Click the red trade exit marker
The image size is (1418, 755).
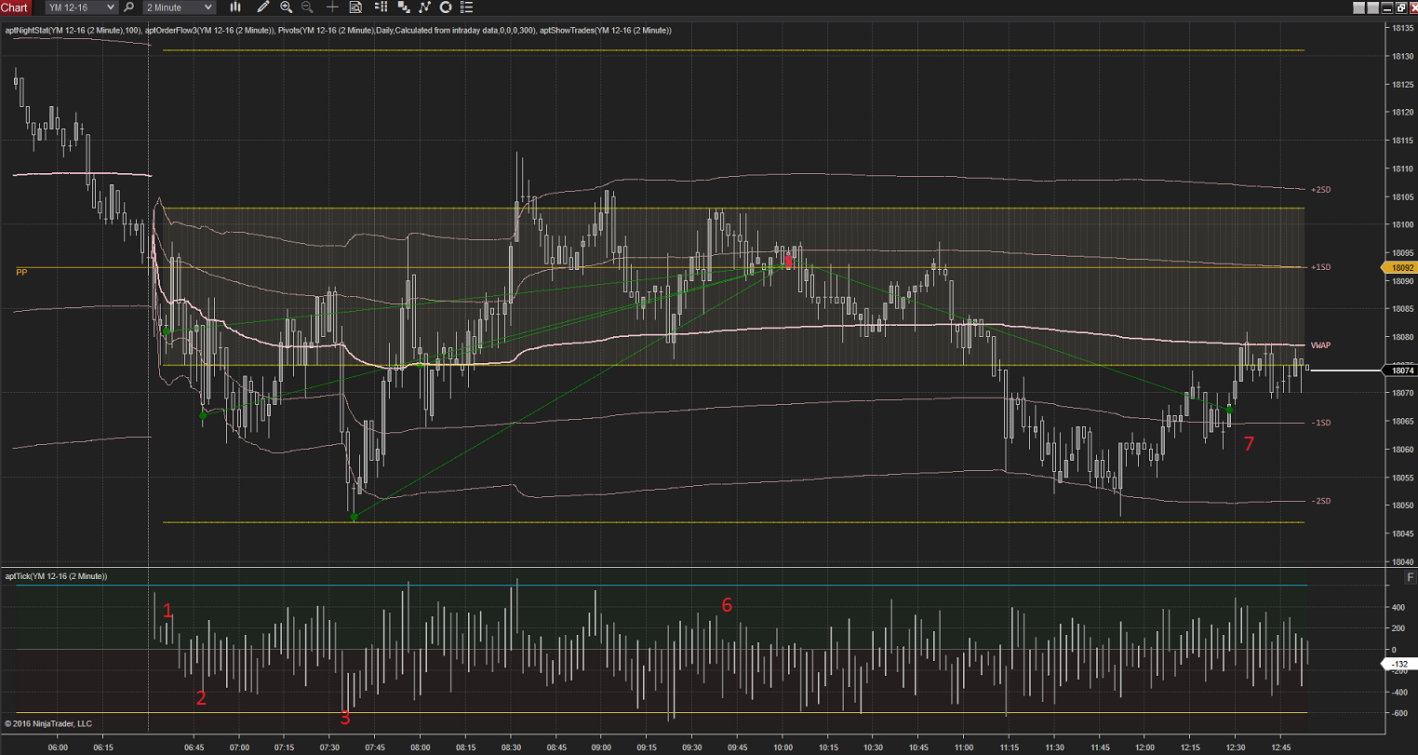pyautogui.click(x=789, y=261)
